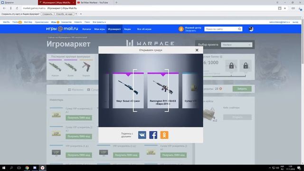
Task: Click the second Супер VIP «Получить ПИН-код» button
Action: [x=79, y=136]
